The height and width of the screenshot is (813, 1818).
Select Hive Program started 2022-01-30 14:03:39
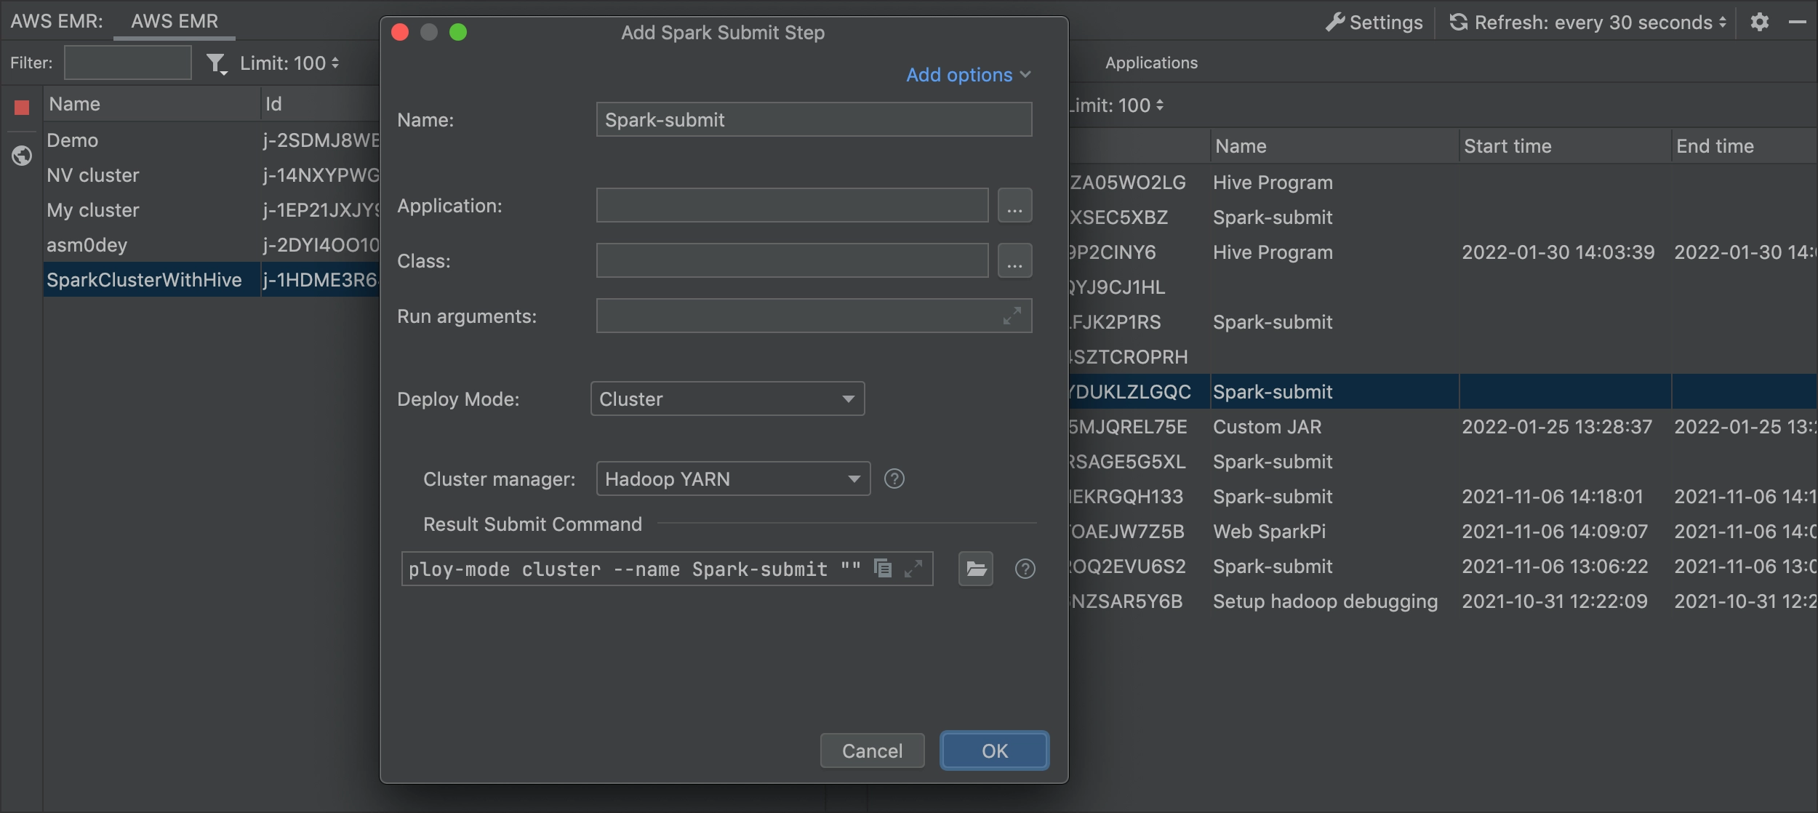(1443, 252)
